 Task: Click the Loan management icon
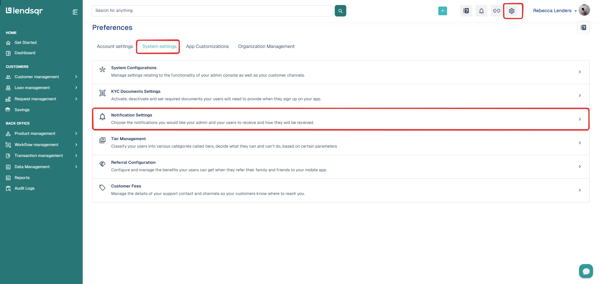click(8, 88)
